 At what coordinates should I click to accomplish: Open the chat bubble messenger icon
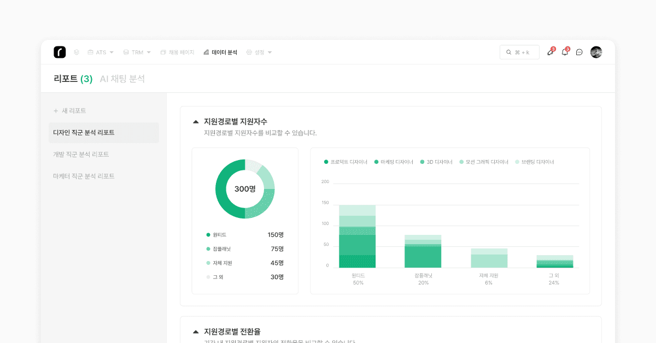click(x=579, y=52)
